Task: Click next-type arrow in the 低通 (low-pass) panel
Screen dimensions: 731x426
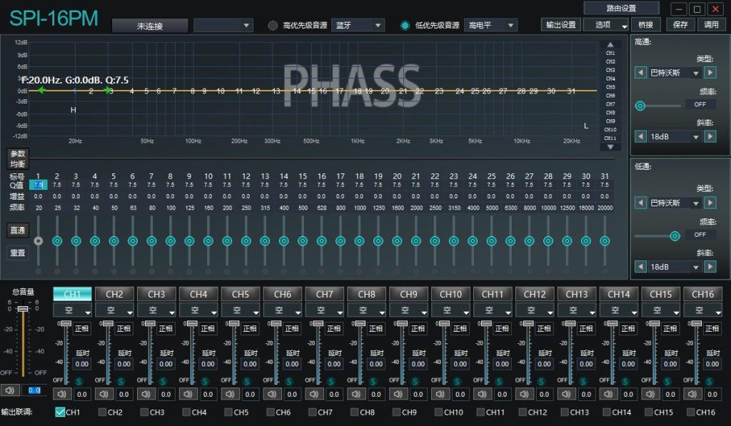Action: (x=710, y=203)
